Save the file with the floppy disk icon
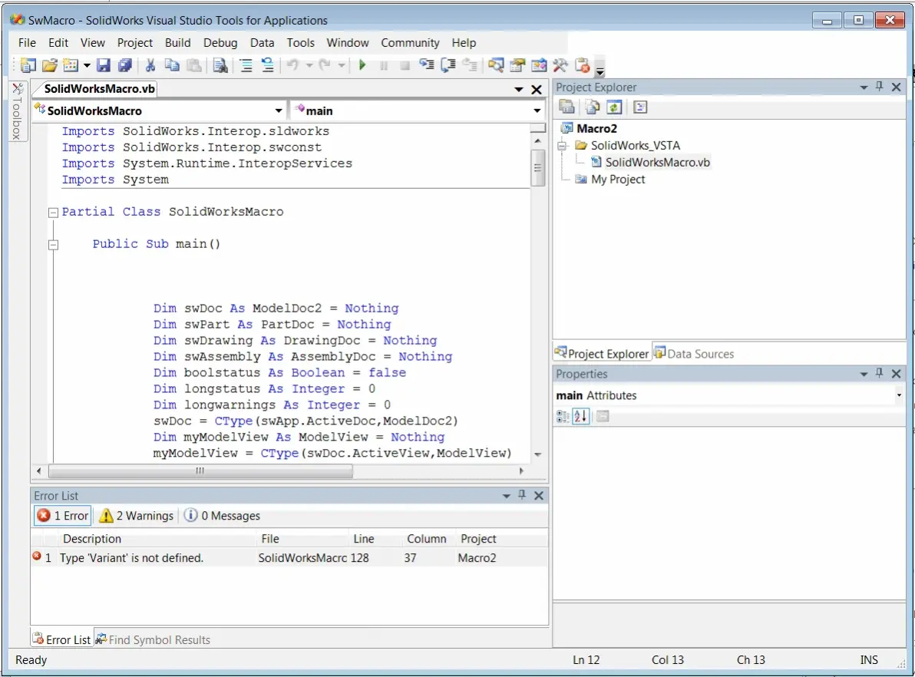 click(x=104, y=65)
